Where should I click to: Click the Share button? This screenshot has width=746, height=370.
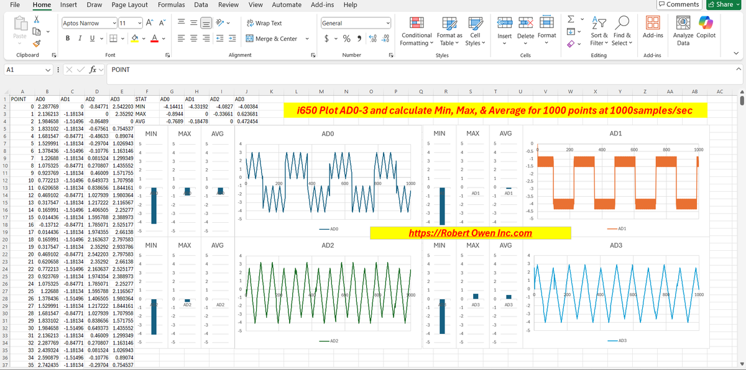(x=725, y=5)
